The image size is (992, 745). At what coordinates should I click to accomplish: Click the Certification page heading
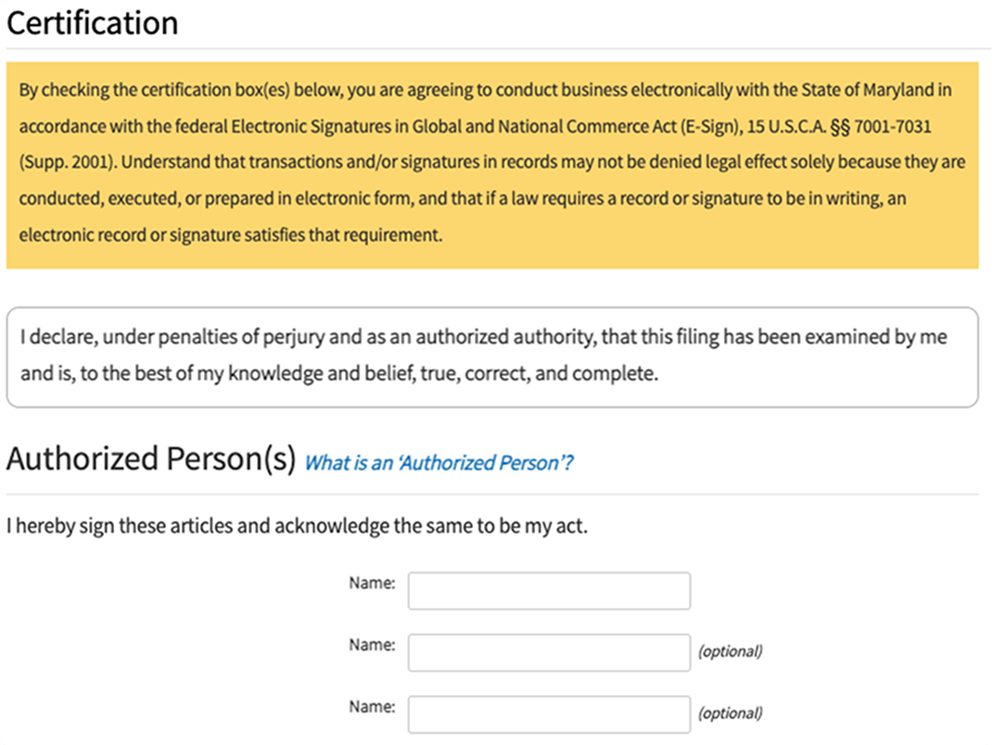tap(93, 23)
